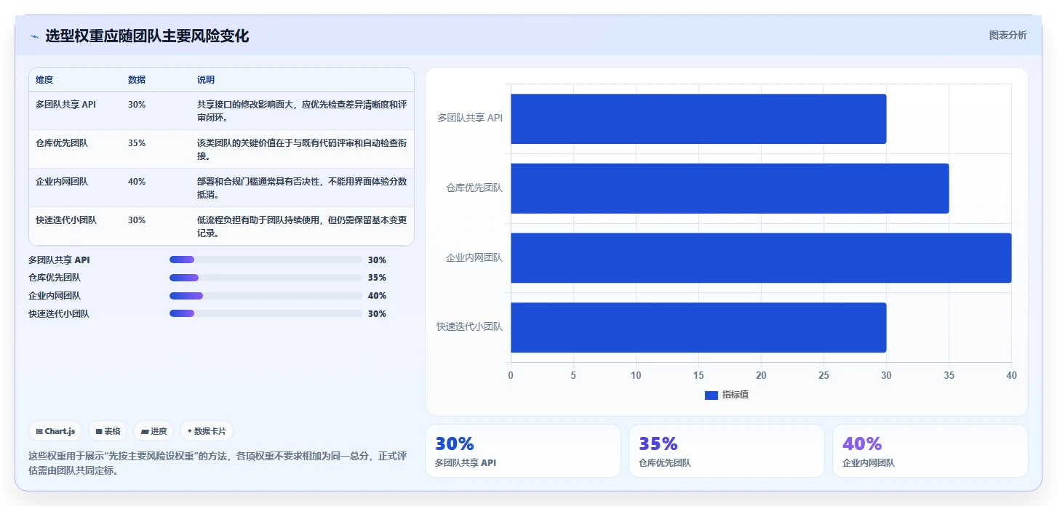This screenshot has height=506, width=1057.
Task: Click the 多团队共享 API table row name
Action: click(65, 105)
